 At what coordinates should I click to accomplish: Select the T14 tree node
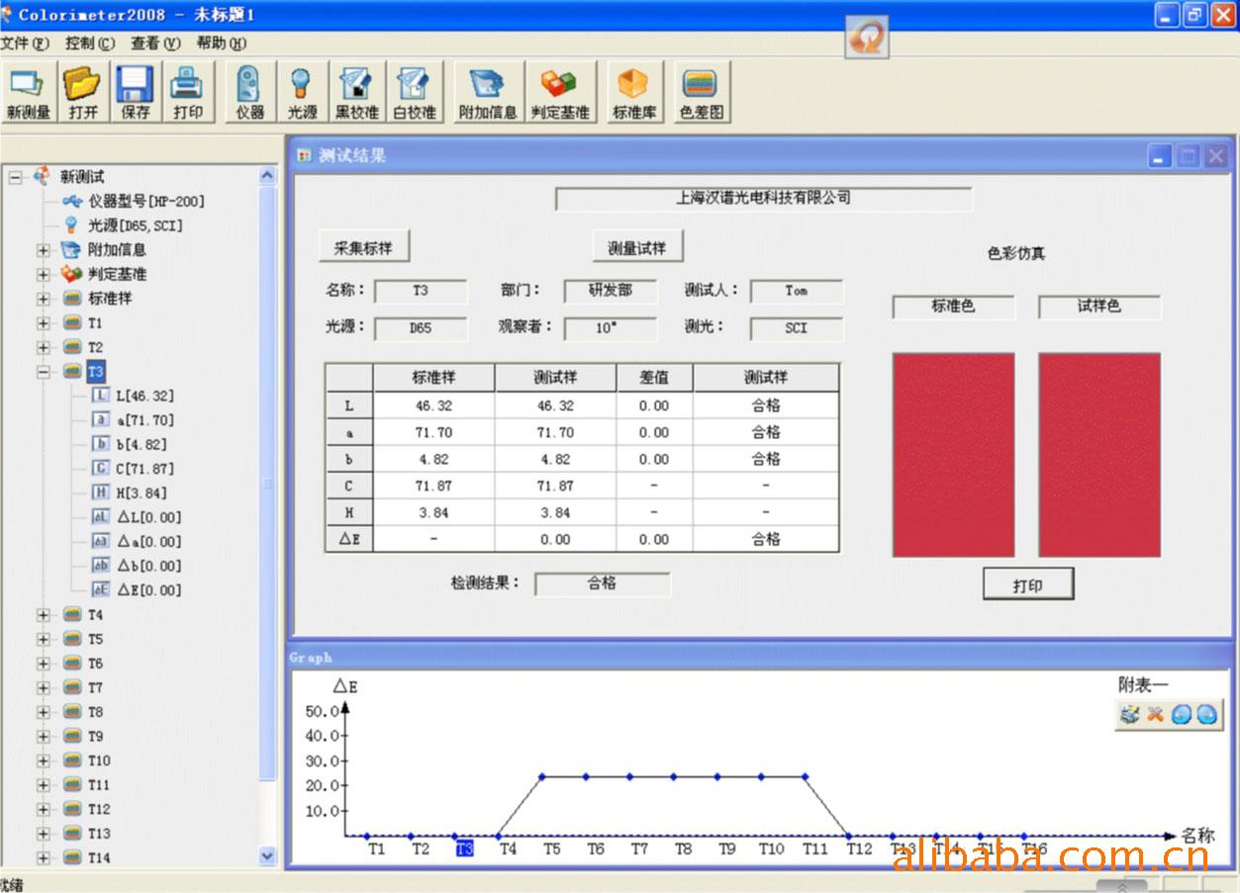(x=99, y=857)
